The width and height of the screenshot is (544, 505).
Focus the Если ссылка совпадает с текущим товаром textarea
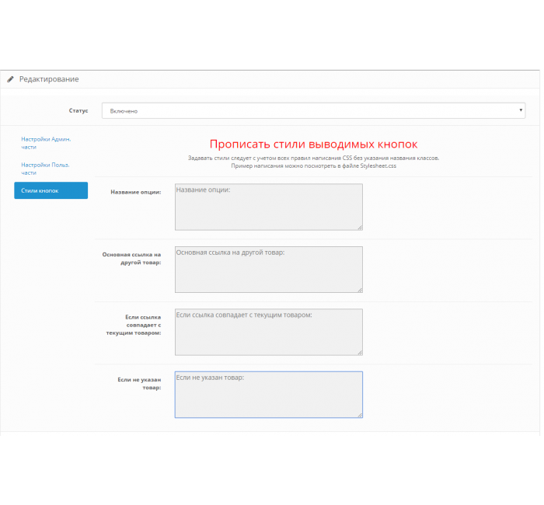(x=269, y=332)
